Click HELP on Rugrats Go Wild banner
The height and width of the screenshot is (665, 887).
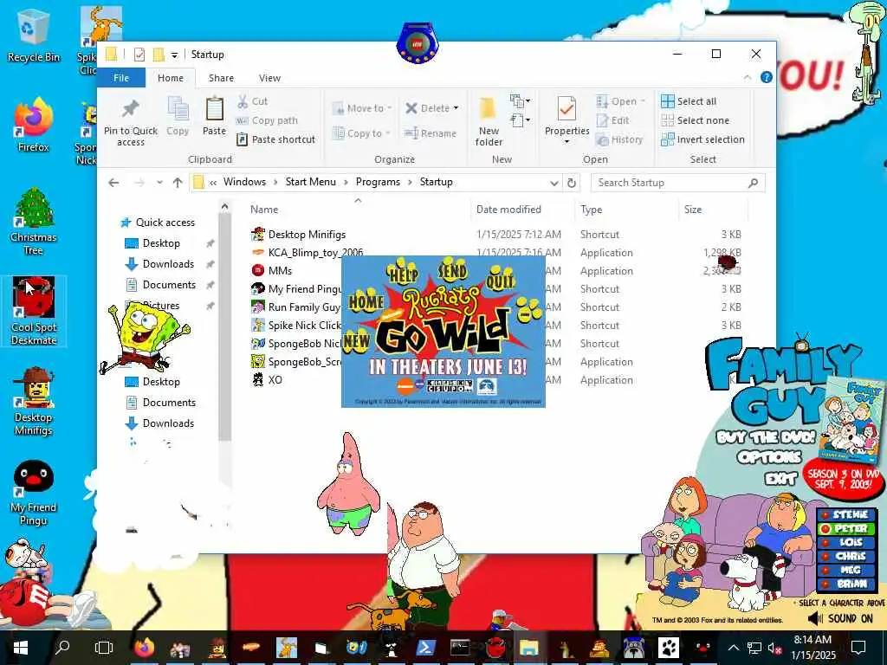tap(402, 273)
